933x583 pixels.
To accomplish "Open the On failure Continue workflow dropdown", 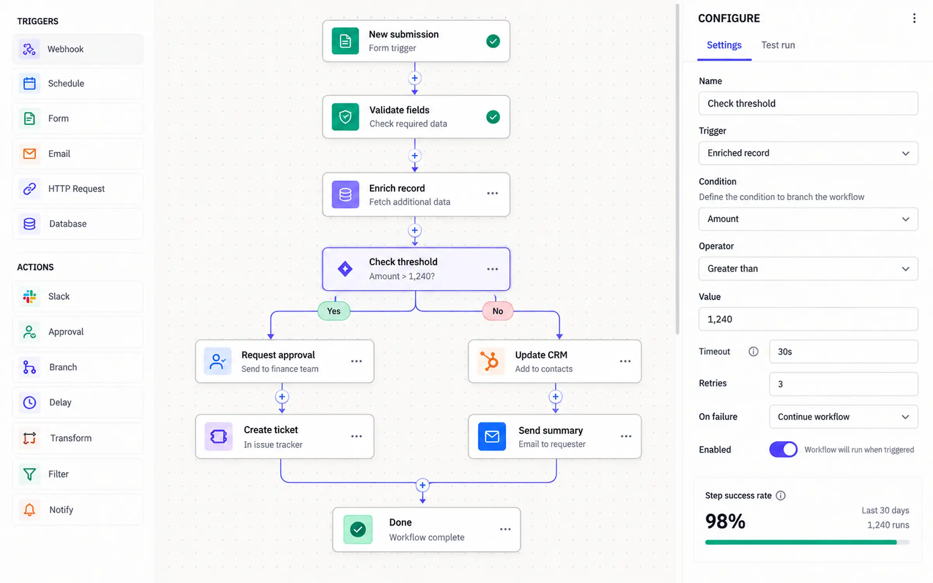I will point(844,417).
